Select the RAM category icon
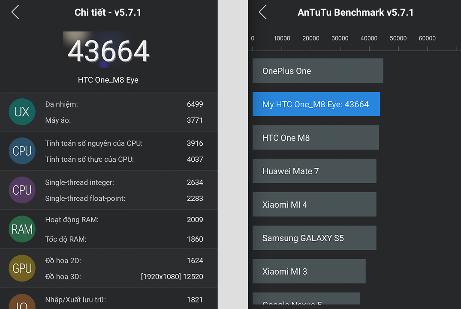Viewport: 461px width, 309px height. click(22, 229)
